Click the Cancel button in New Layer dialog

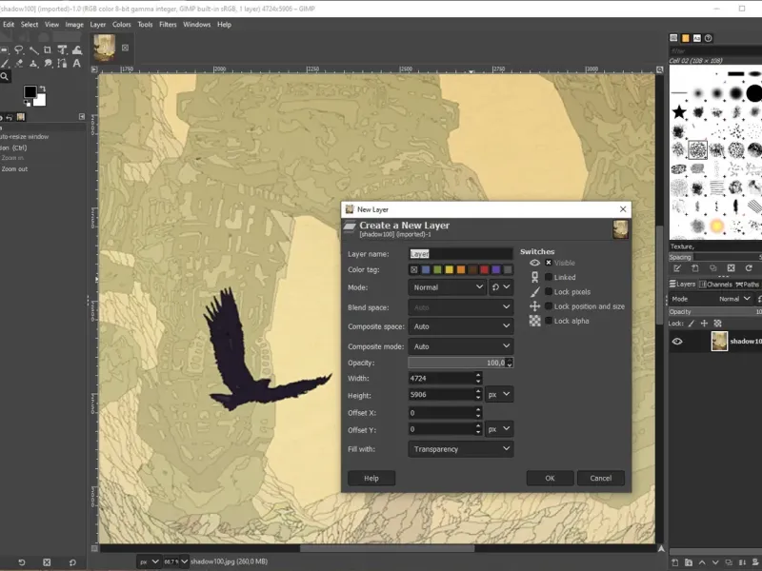(600, 478)
